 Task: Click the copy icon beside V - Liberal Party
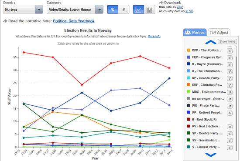230,148
